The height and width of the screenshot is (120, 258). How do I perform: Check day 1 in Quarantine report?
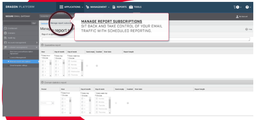click(x=56, y=61)
